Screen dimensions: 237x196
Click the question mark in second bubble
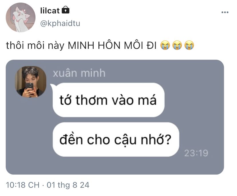click(x=168, y=139)
